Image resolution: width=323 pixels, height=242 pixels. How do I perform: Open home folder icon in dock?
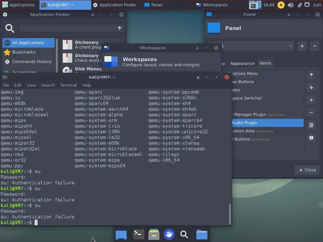(202, 234)
